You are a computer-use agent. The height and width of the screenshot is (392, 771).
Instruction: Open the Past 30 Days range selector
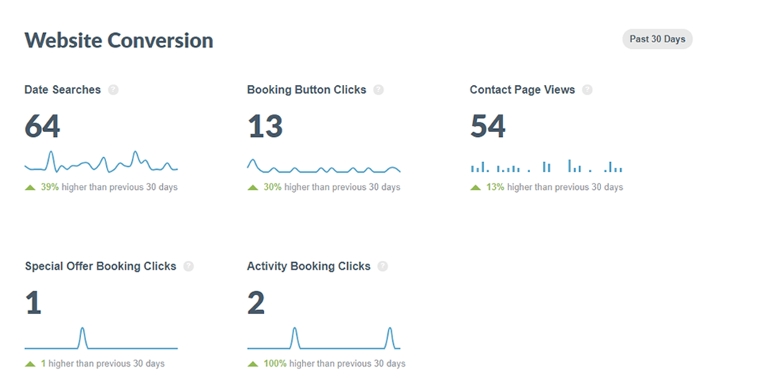coord(657,39)
